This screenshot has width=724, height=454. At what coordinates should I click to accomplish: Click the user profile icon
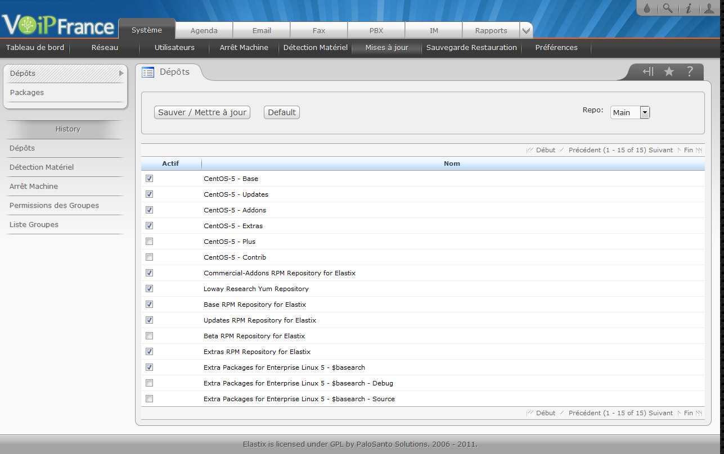709,8
